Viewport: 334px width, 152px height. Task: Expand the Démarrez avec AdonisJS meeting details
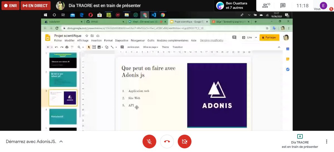coord(34,141)
